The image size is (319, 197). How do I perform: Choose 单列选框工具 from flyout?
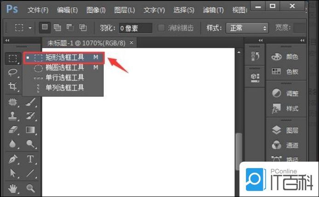(64, 88)
